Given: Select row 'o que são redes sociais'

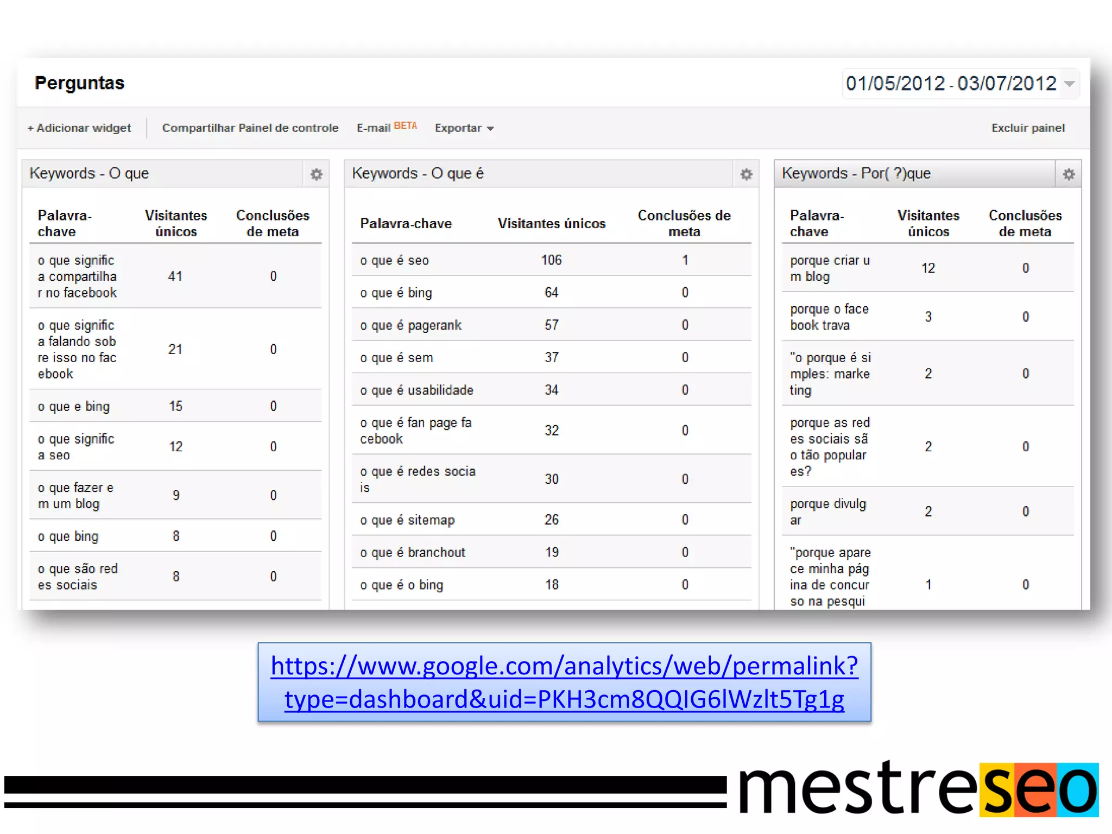Looking at the screenshot, I should (x=175, y=577).
